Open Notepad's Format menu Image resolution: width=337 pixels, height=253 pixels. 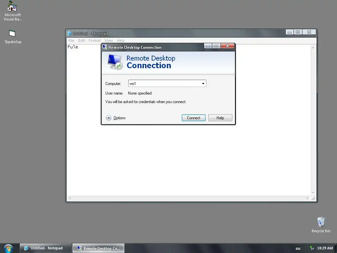point(94,41)
